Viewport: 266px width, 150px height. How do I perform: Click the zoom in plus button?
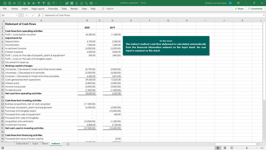[257, 148]
